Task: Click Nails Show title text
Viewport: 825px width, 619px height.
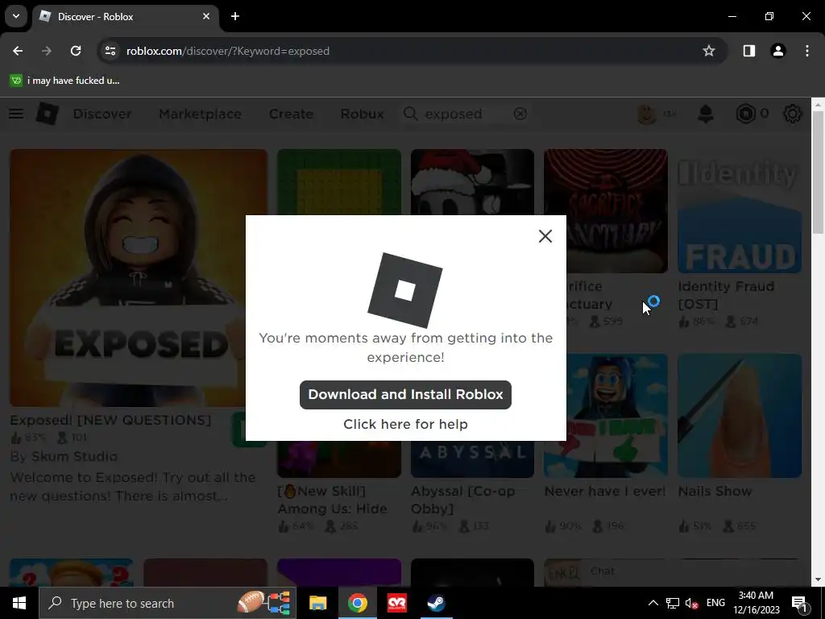Action: 715,491
